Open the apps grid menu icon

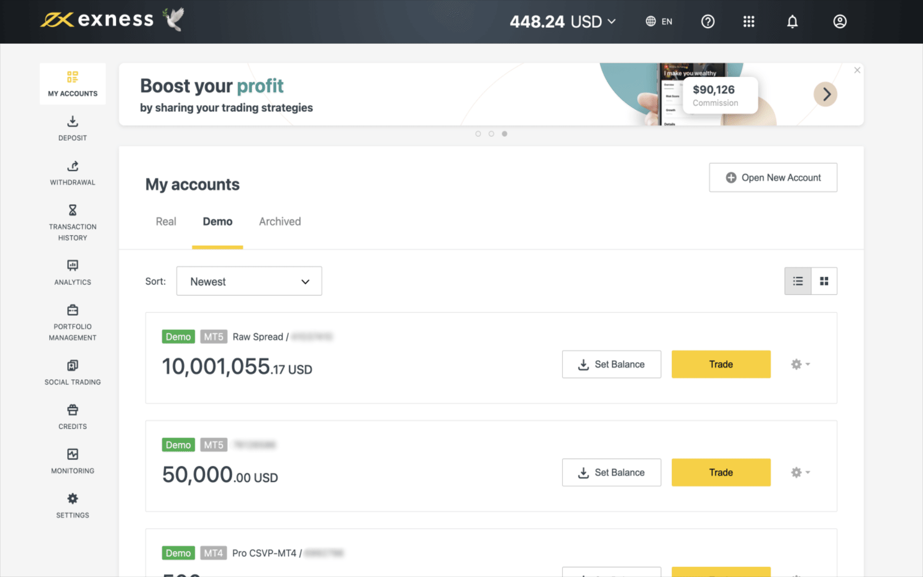pos(749,22)
